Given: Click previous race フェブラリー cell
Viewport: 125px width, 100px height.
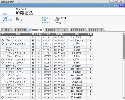Looking at the screenshot, I should [77, 37].
